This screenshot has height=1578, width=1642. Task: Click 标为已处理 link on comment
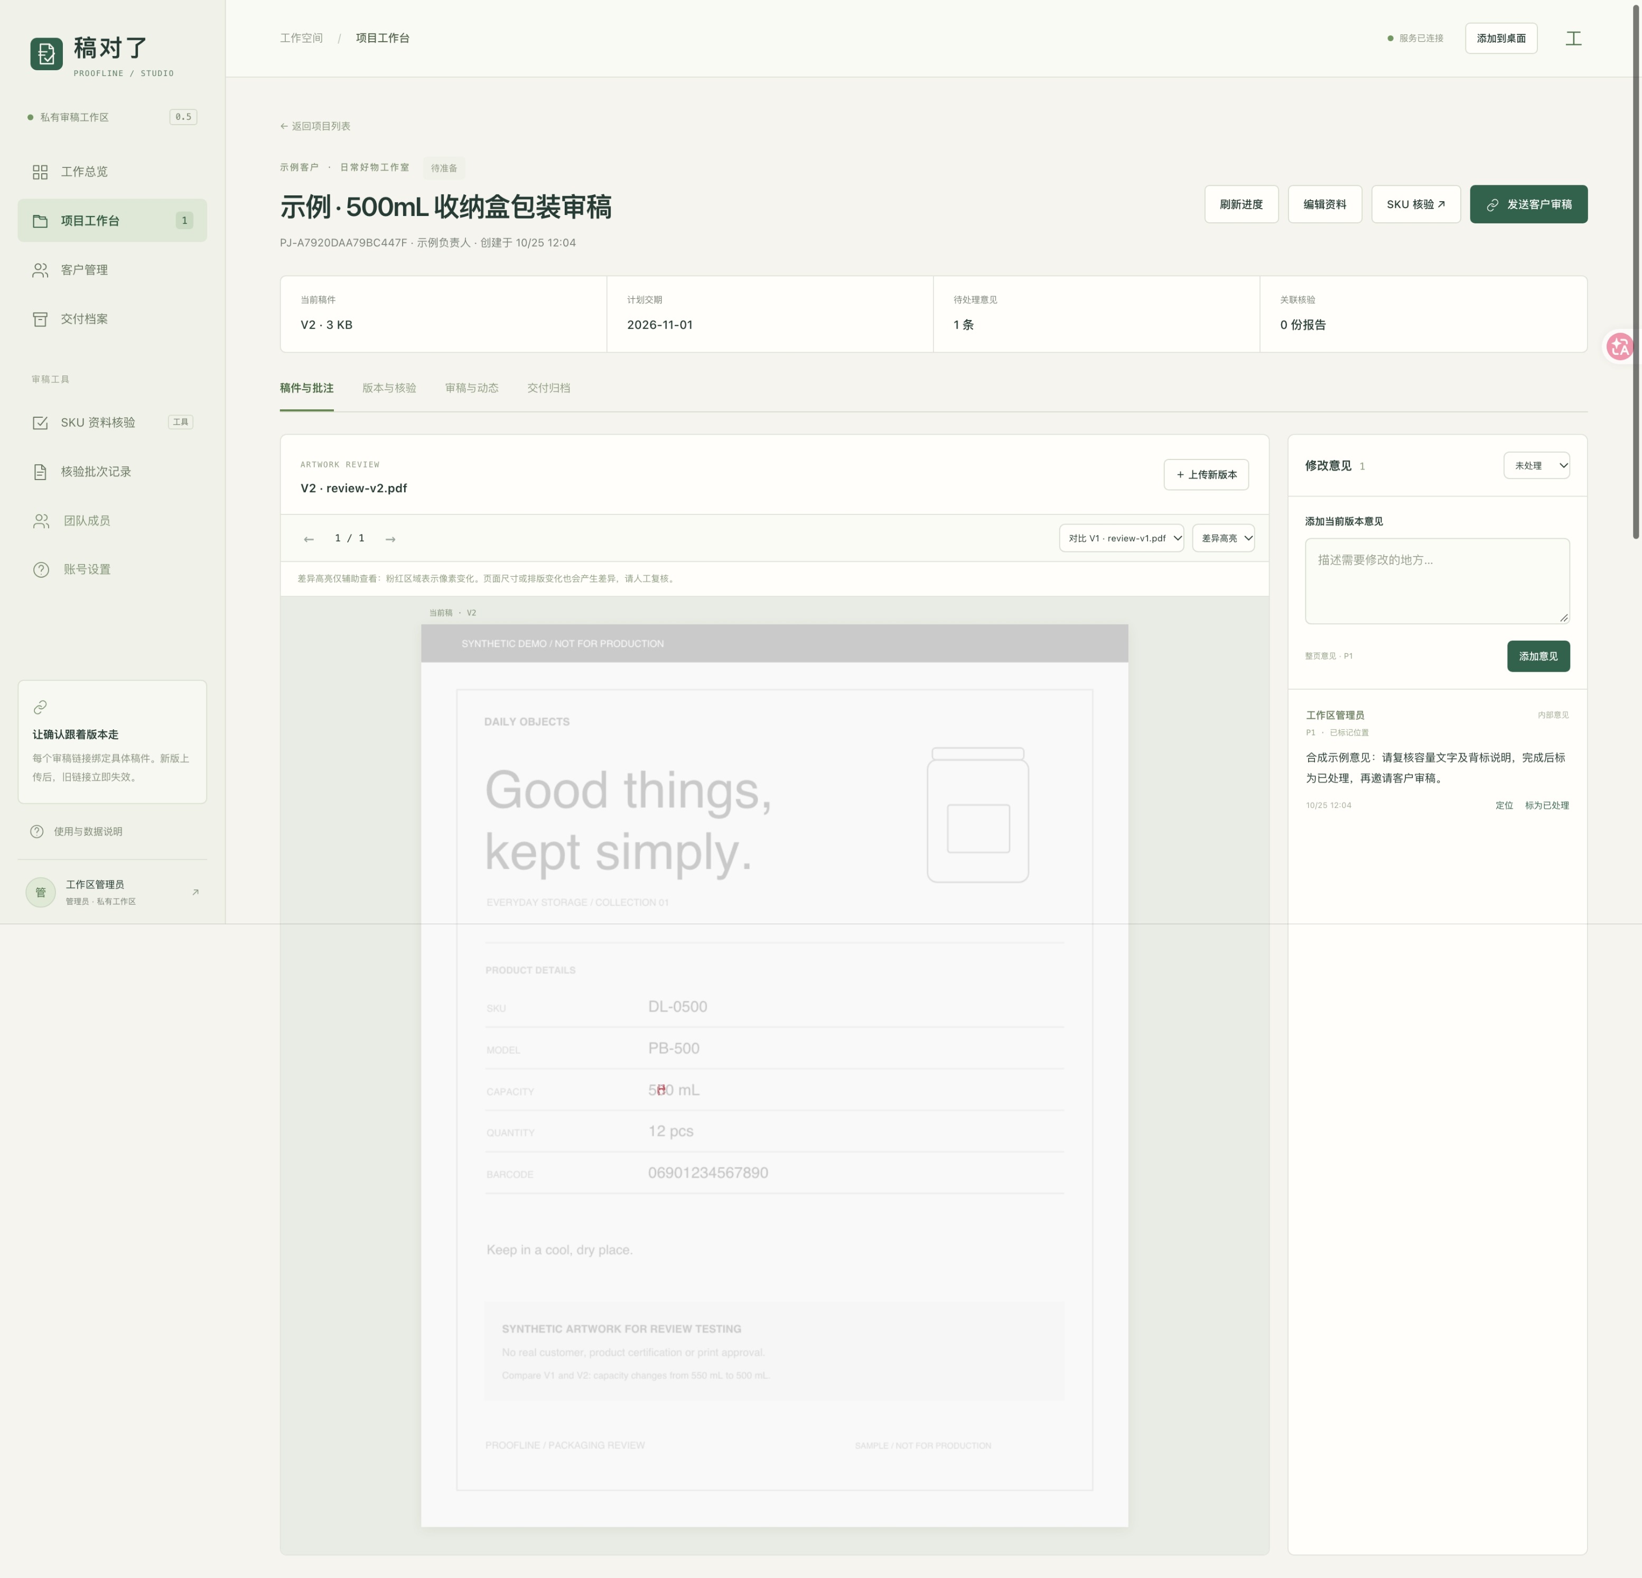click(x=1546, y=805)
